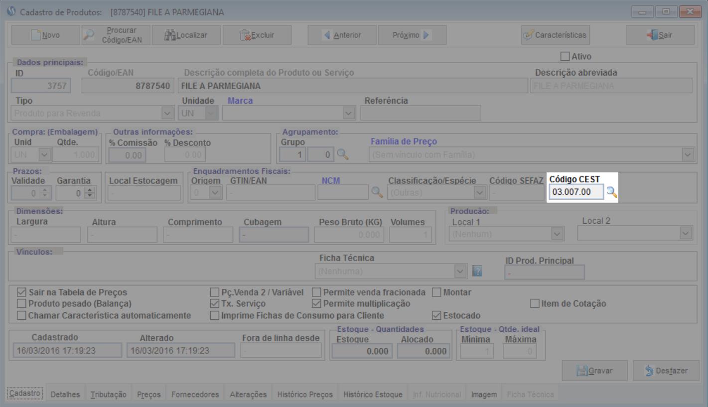Open the Unidade dropdown
708x407 pixels.
tap(212, 113)
